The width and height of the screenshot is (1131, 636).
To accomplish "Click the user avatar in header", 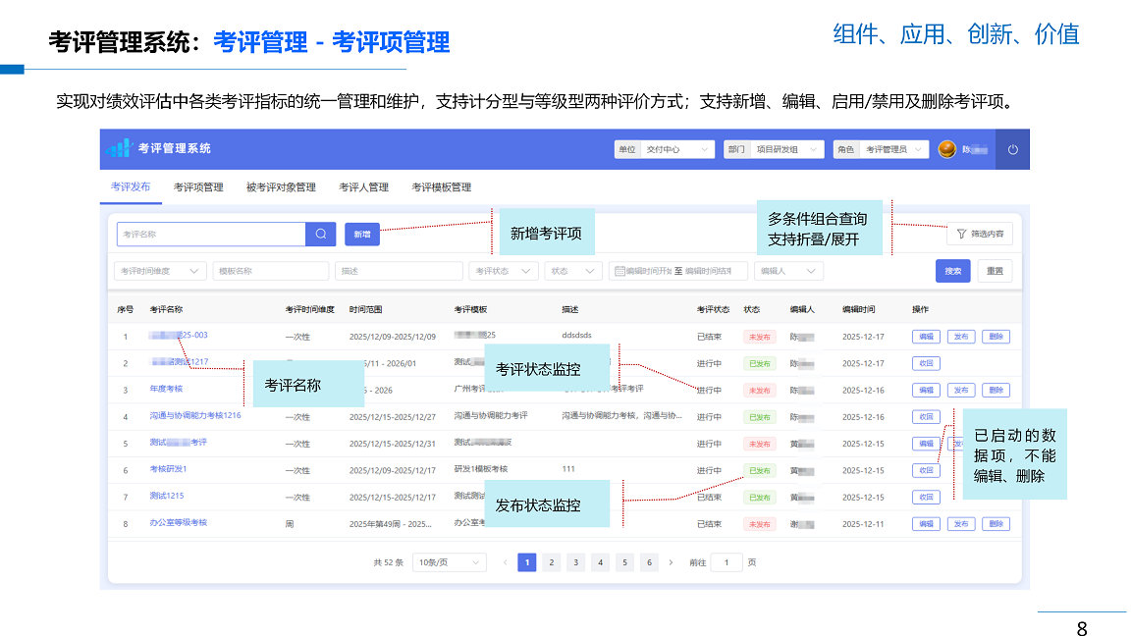I will point(946,149).
